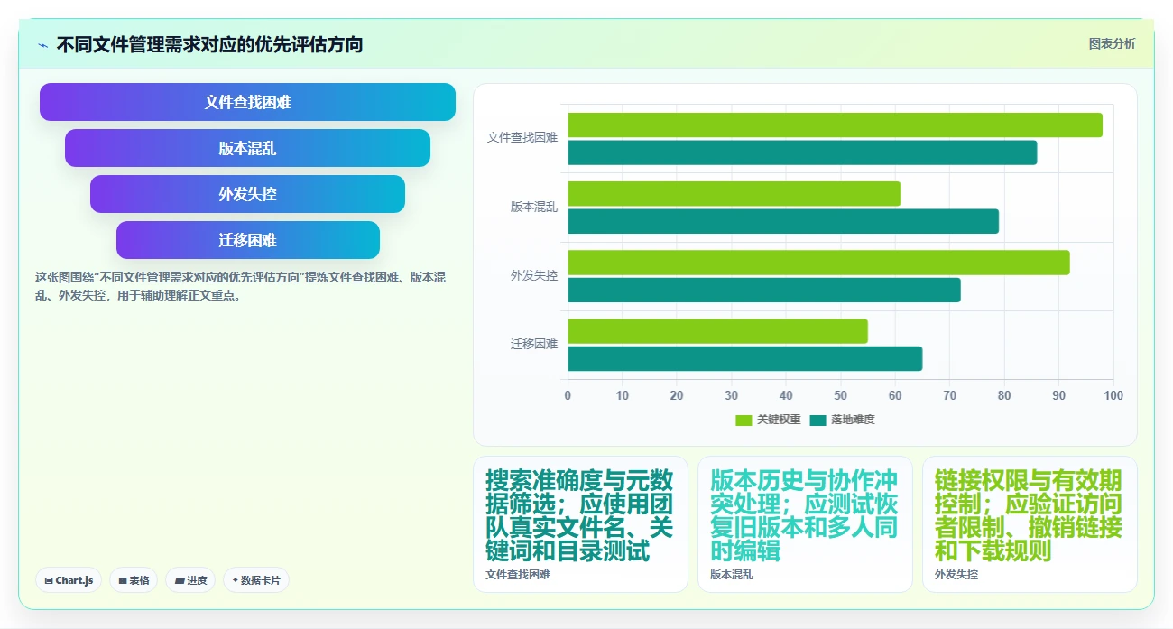The height and width of the screenshot is (629, 1173).
Task: Click the 图表分析 label in the header
Action: click(1112, 43)
